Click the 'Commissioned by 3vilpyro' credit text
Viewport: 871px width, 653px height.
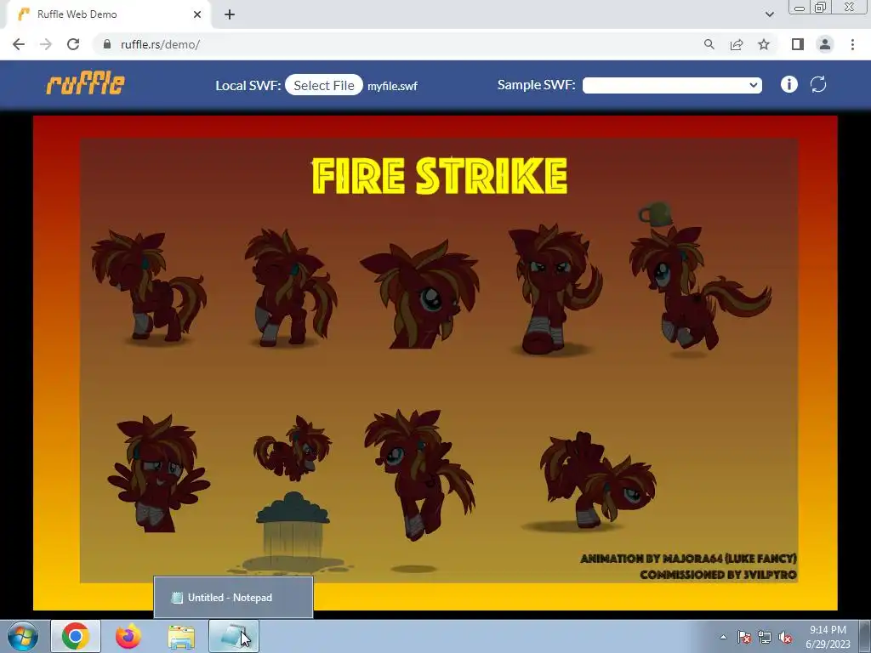(718, 575)
